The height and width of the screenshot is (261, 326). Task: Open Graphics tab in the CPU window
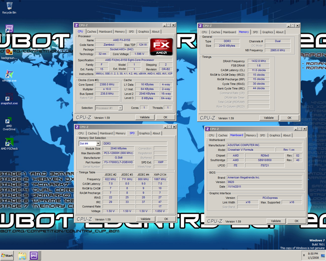[x=144, y=32]
